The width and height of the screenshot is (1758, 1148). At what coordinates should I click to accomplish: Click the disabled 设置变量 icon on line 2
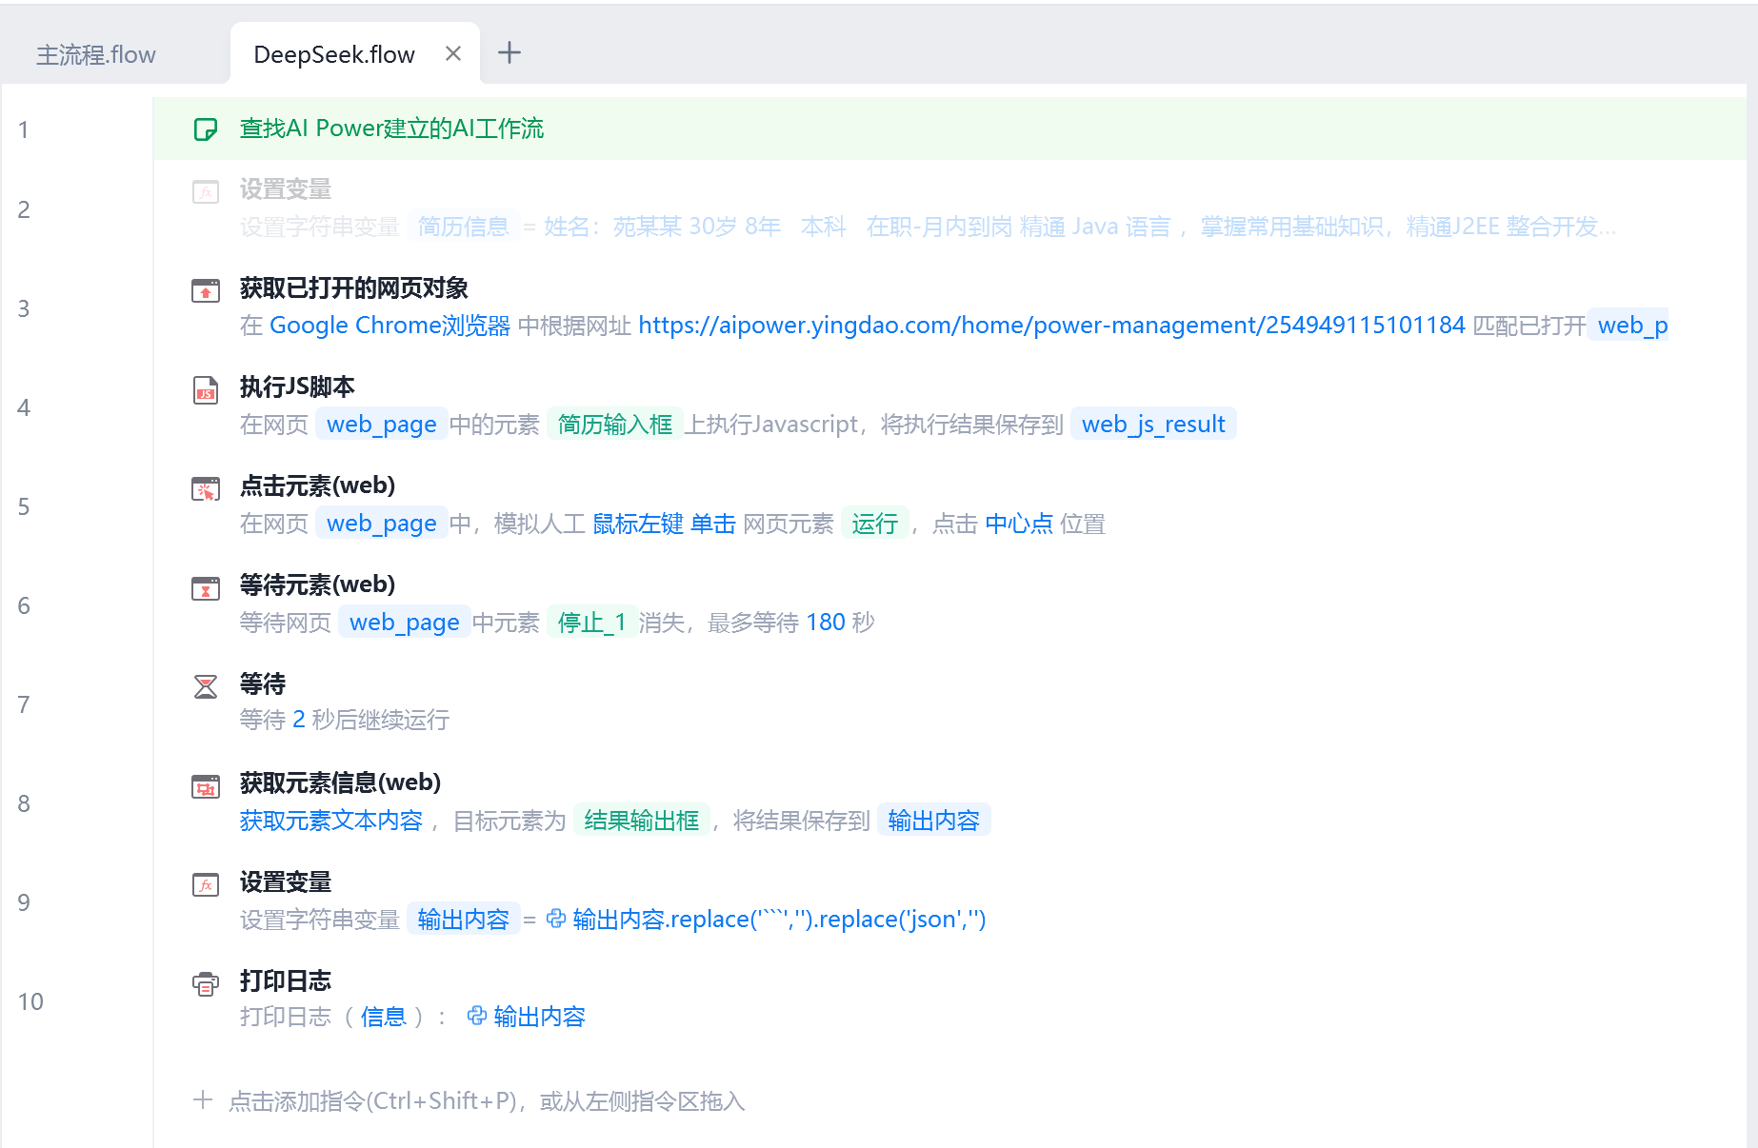(x=206, y=191)
